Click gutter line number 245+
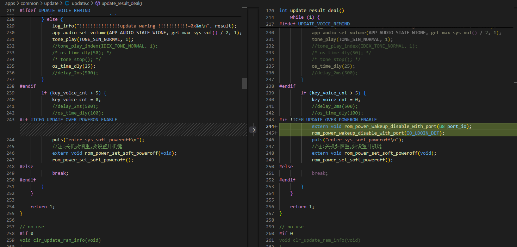 (272, 133)
